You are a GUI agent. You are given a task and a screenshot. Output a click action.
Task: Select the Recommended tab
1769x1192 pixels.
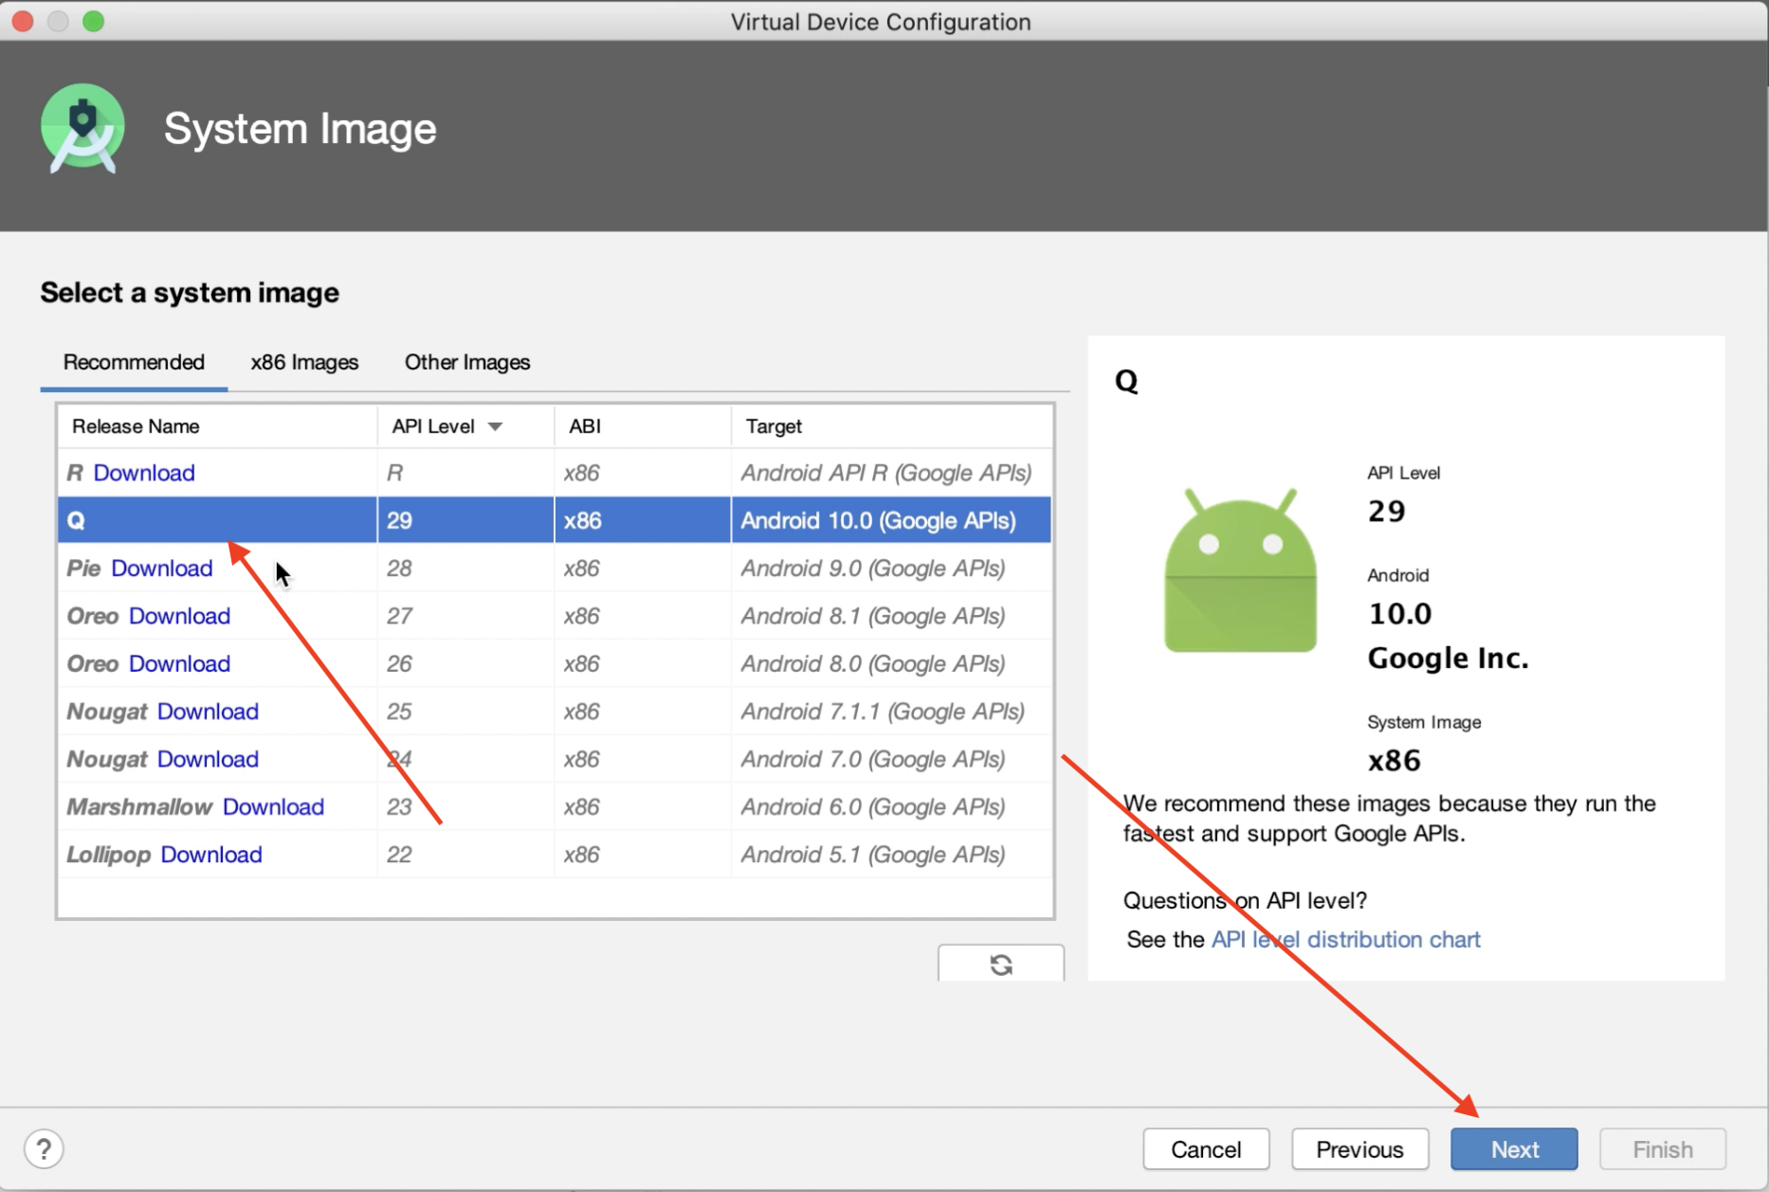[x=133, y=362]
